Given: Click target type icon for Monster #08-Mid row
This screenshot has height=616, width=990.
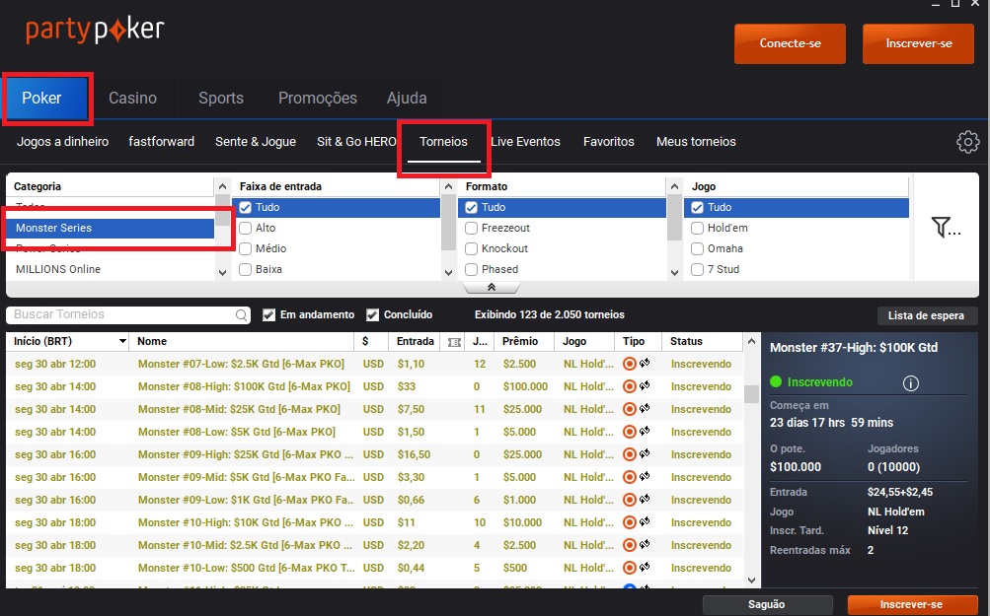Looking at the screenshot, I should pos(629,409).
